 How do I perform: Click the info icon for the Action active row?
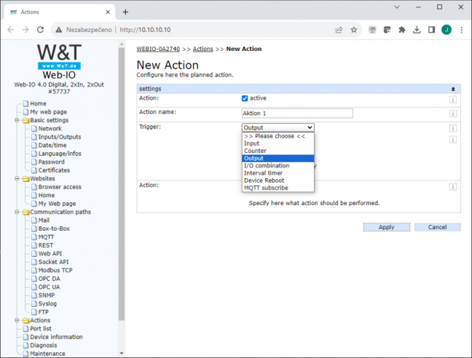[x=453, y=100]
